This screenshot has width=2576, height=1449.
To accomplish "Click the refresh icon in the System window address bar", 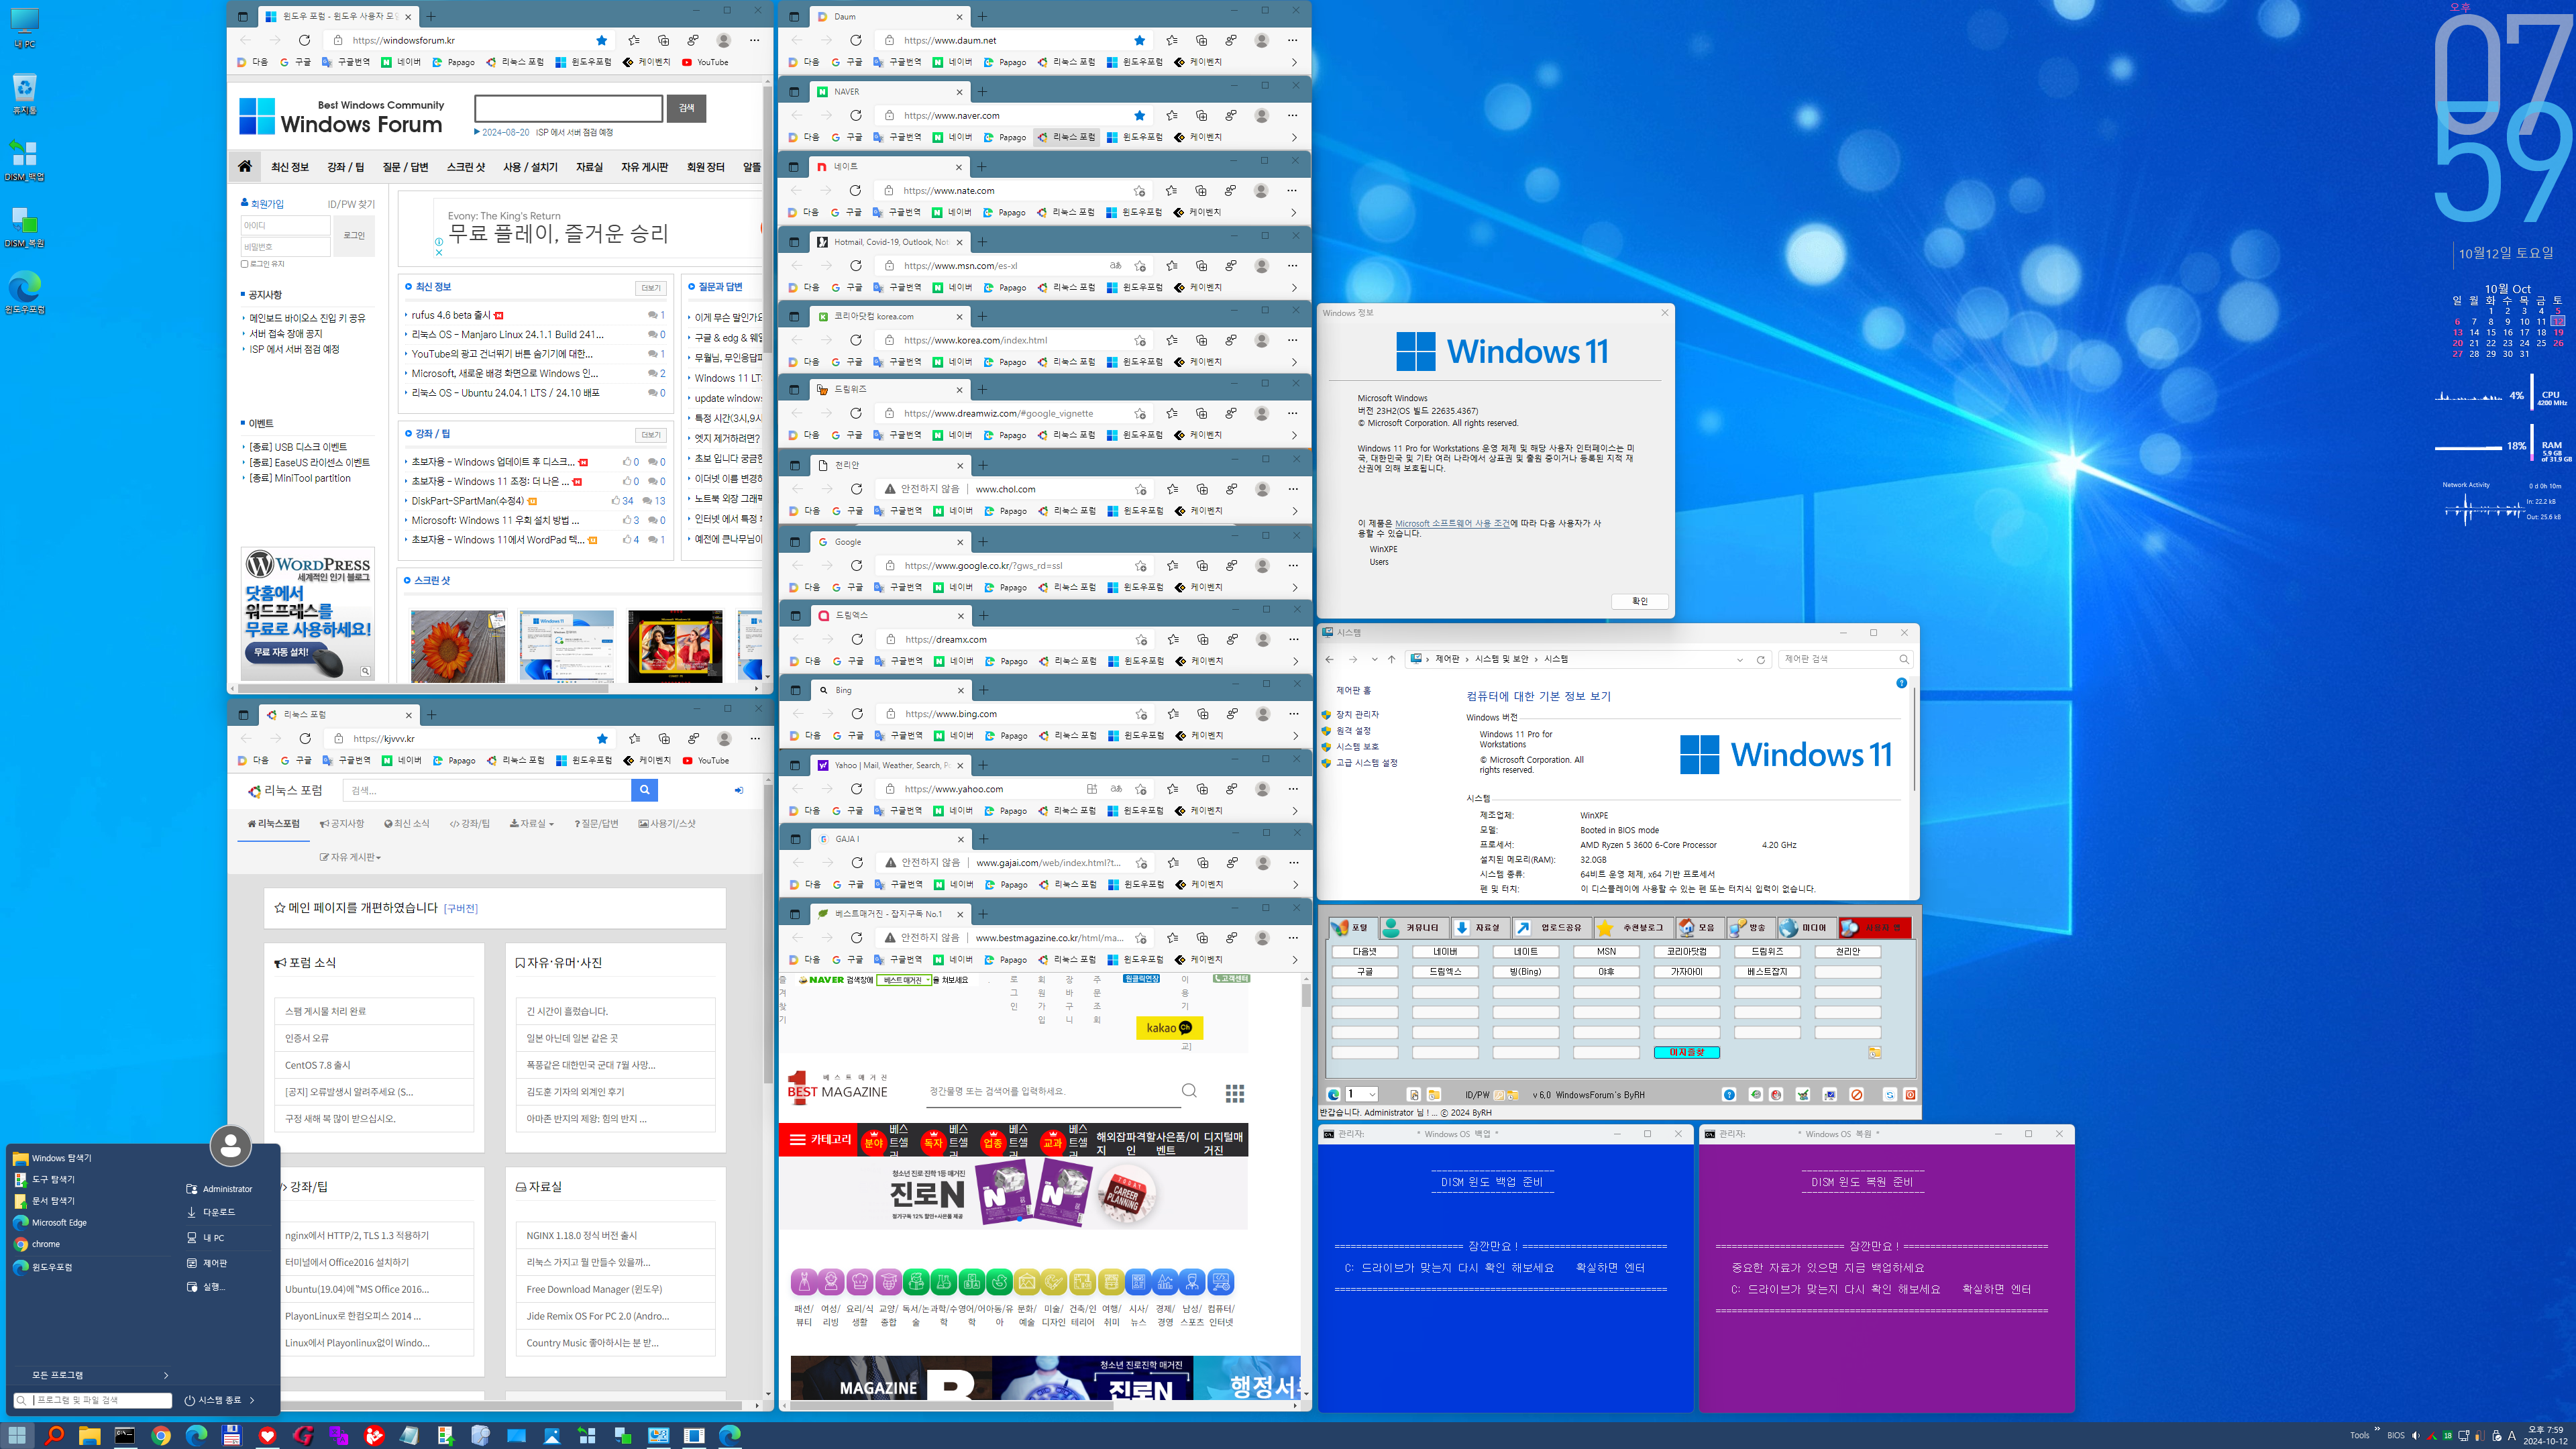I will (x=1761, y=659).
